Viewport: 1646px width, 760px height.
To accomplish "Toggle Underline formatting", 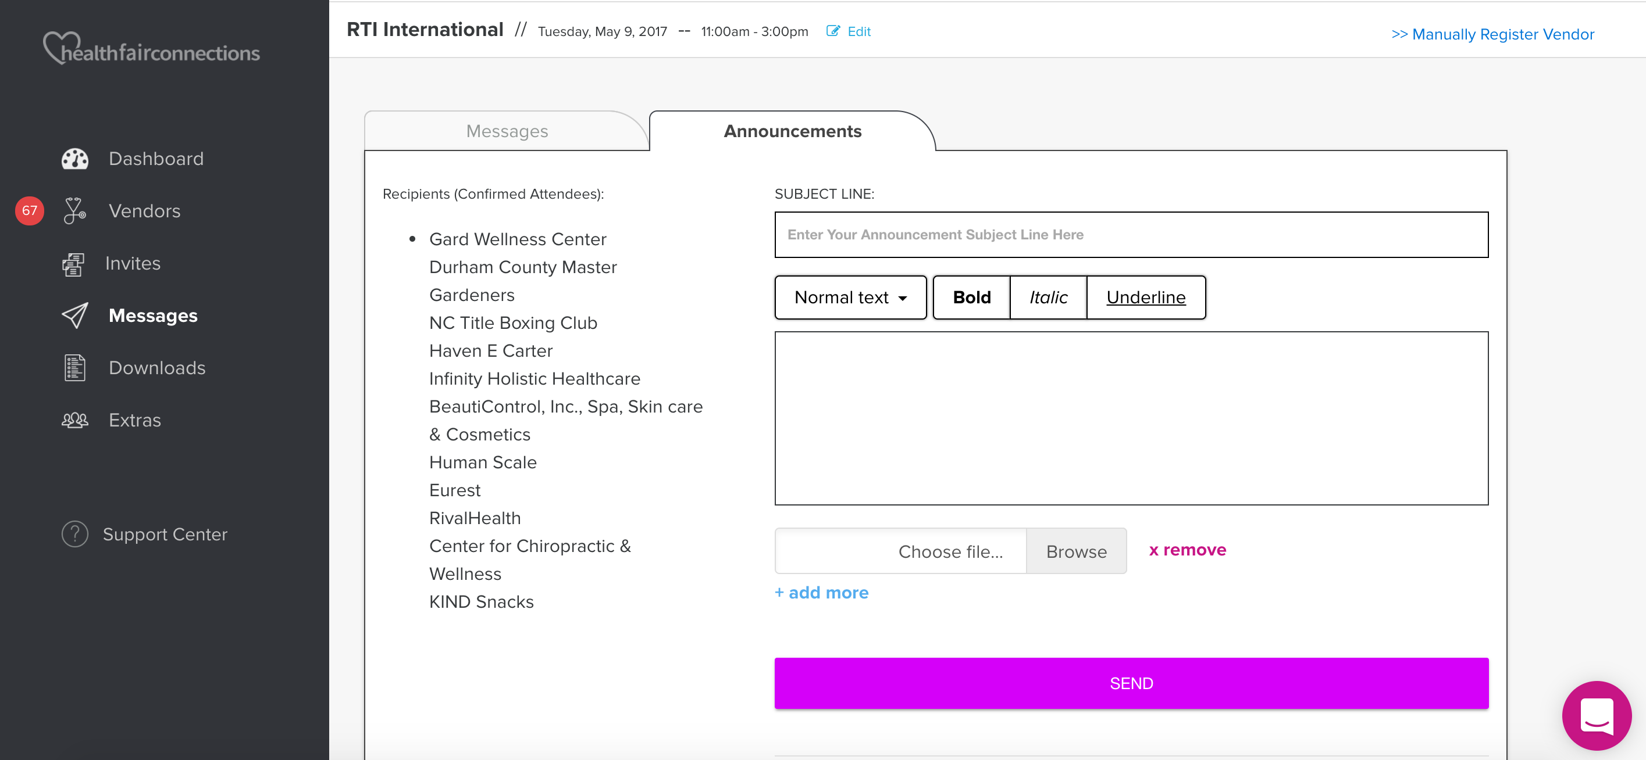I will tap(1146, 297).
